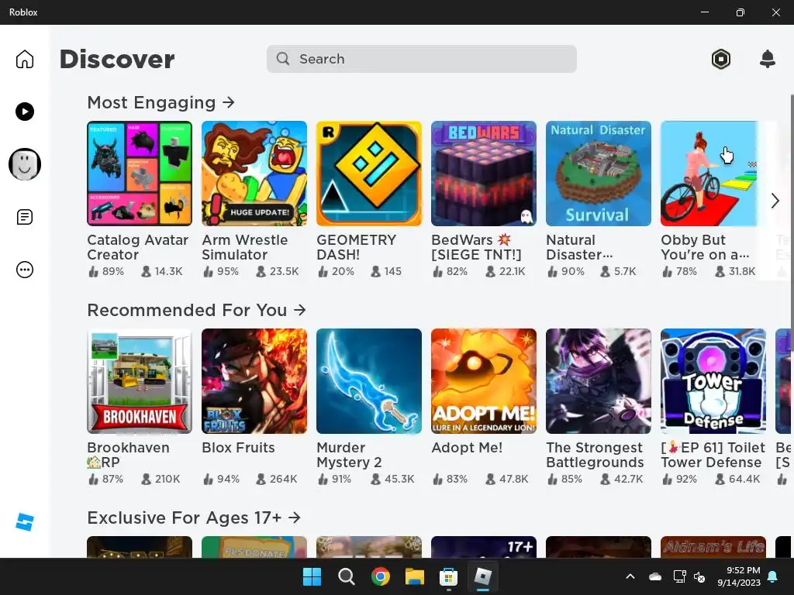
Task: Open the Home icon in sidebar
Action: [x=24, y=59]
